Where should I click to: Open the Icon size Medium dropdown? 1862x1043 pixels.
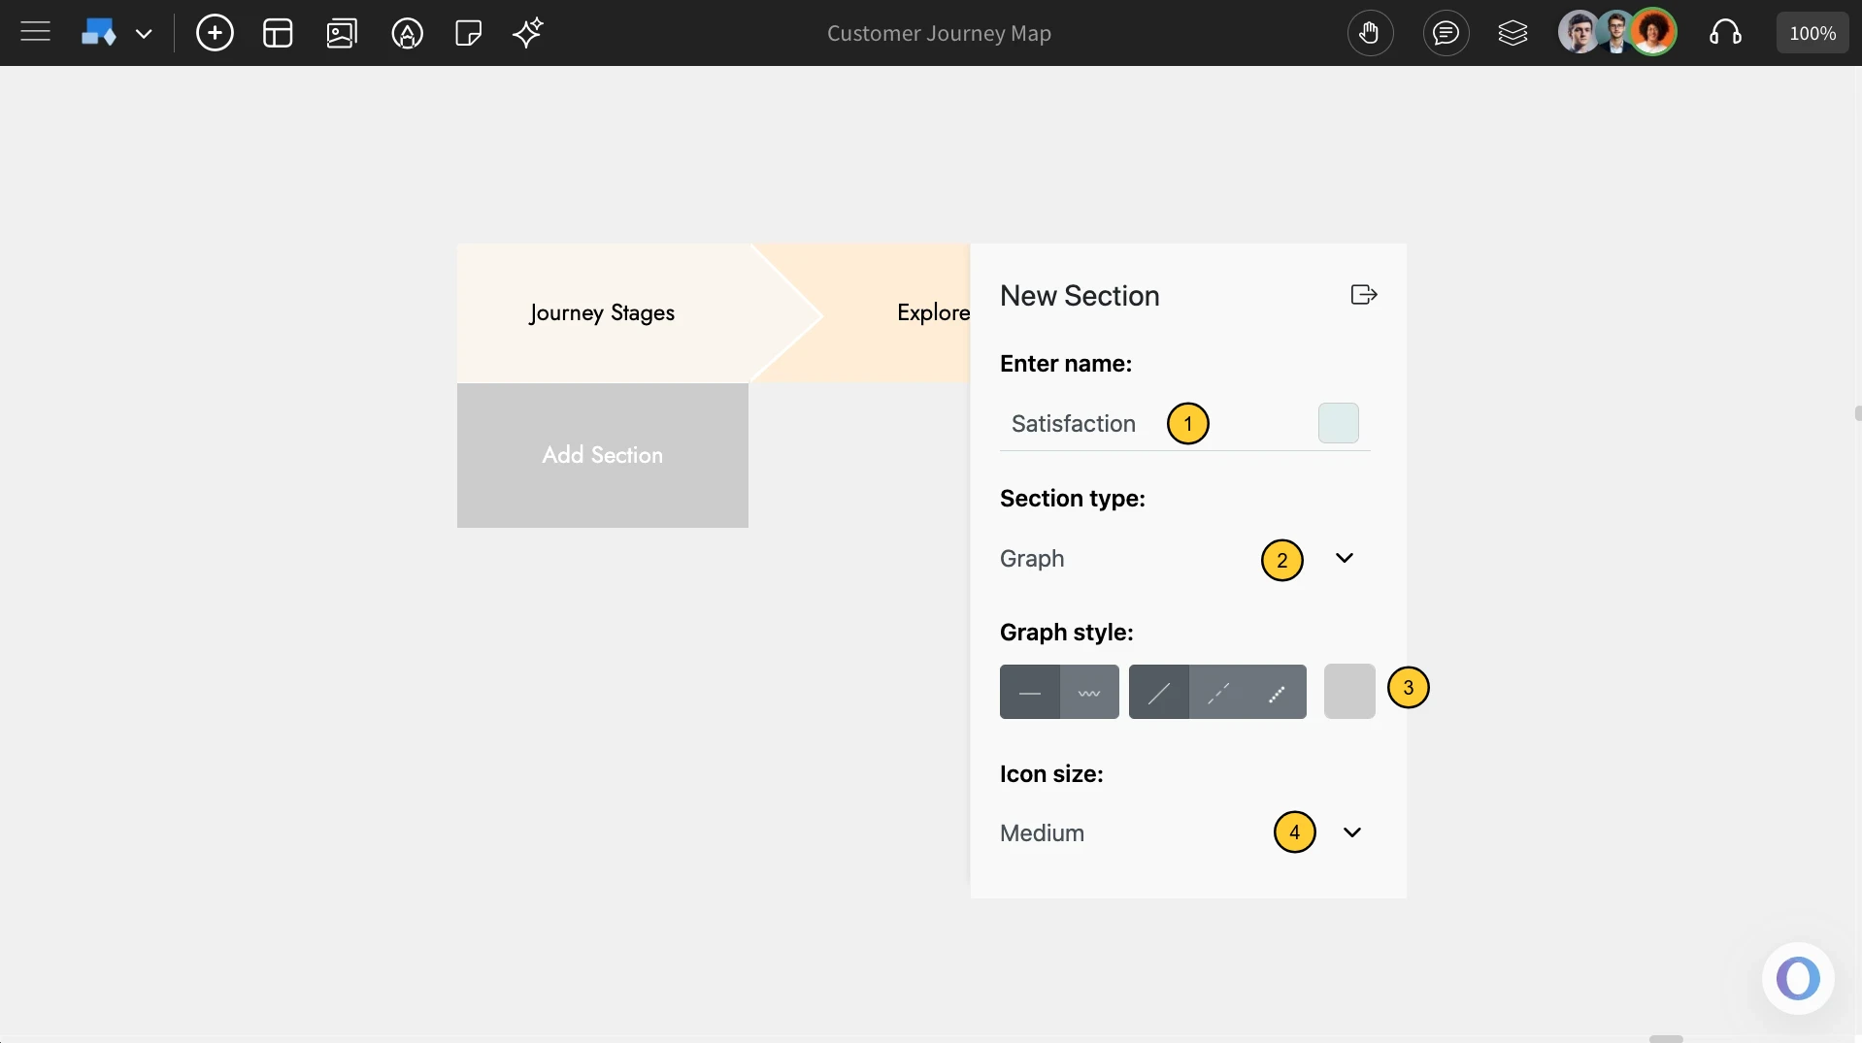[1351, 832]
